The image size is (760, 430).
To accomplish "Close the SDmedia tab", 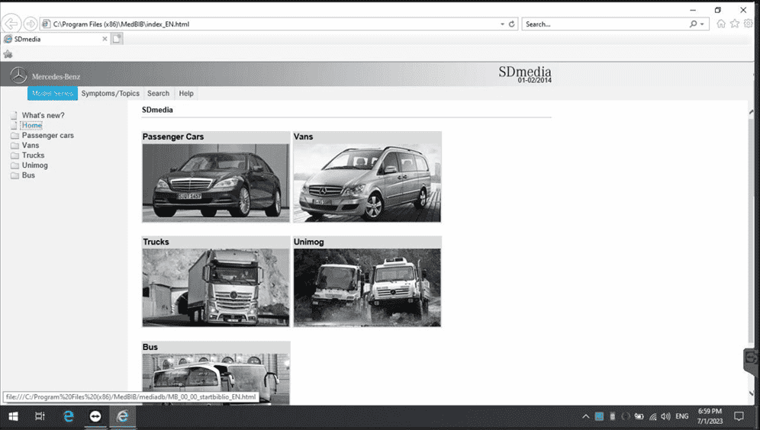I will (105, 39).
